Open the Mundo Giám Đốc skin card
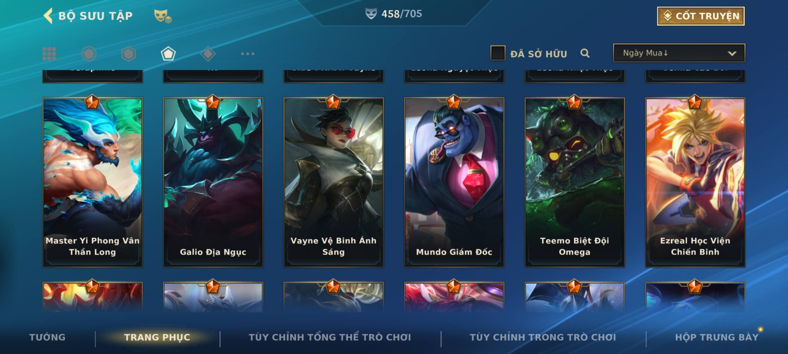This screenshot has height=354, width=788. [x=454, y=182]
